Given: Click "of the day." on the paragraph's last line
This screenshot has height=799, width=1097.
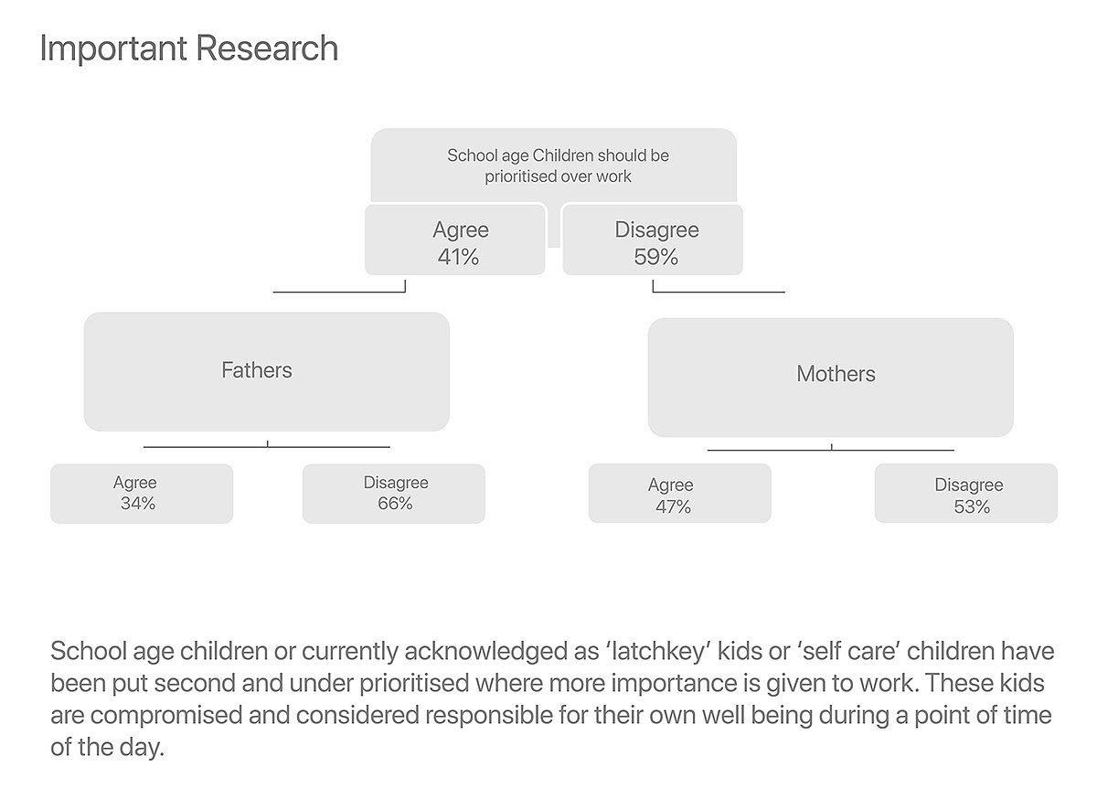Looking at the screenshot, I should point(107,746).
